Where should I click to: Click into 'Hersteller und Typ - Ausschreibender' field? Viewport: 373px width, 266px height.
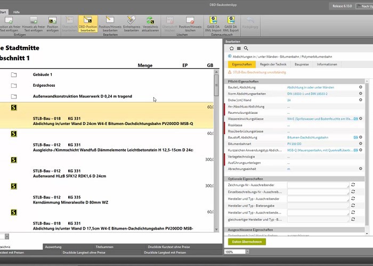click(318, 198)
